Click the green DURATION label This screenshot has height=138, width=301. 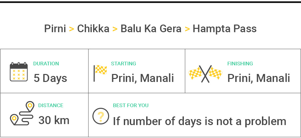(x=46, y=64)
